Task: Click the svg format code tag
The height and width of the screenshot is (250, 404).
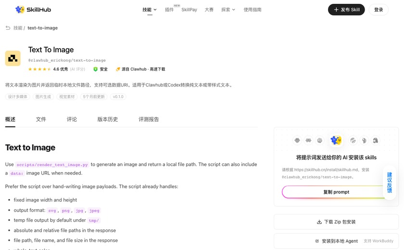Action: 52,211
